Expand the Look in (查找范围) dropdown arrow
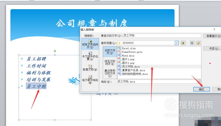The image size is (221, 126). (x=177, y=43)
